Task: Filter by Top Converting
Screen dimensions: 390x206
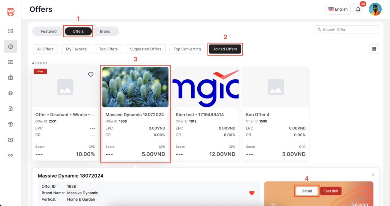Action: click(x=187, y=49)
